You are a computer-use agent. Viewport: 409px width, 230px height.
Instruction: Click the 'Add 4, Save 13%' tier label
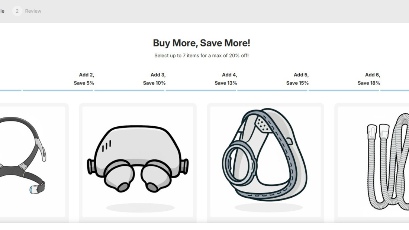tap(226, 79)
